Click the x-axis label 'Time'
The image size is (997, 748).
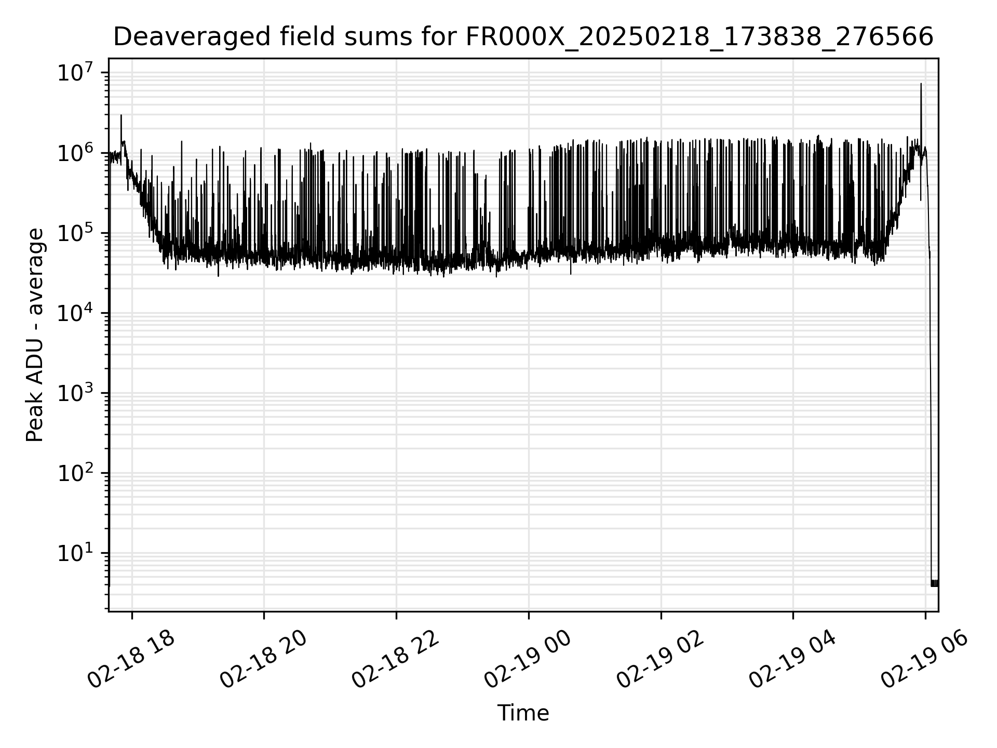tap(523, 713)
